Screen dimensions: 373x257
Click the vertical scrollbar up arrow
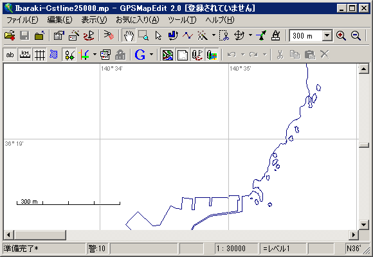[x=364, y=69]
